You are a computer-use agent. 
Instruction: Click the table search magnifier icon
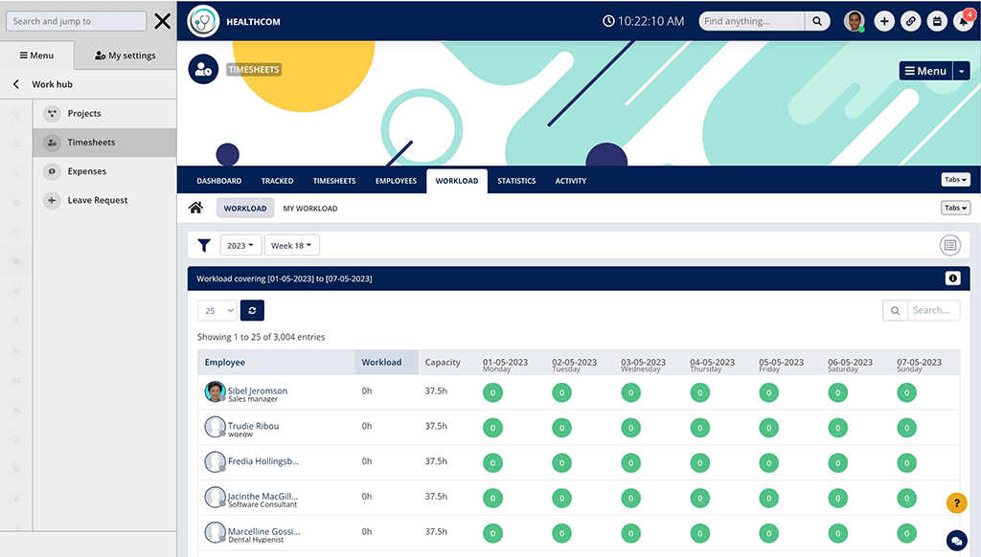896,311
